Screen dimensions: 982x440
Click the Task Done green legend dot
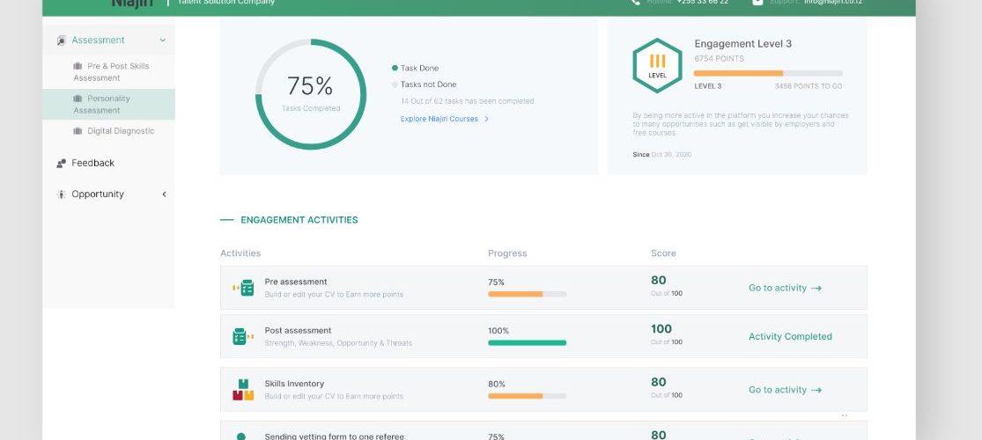[x=395, y=69]
